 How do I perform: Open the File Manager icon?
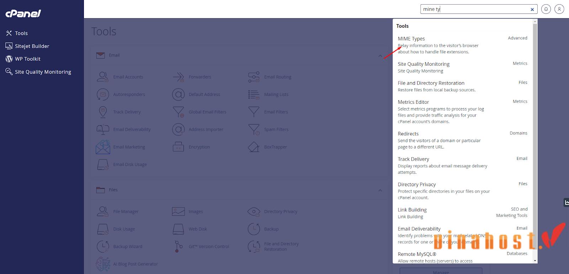103,211
